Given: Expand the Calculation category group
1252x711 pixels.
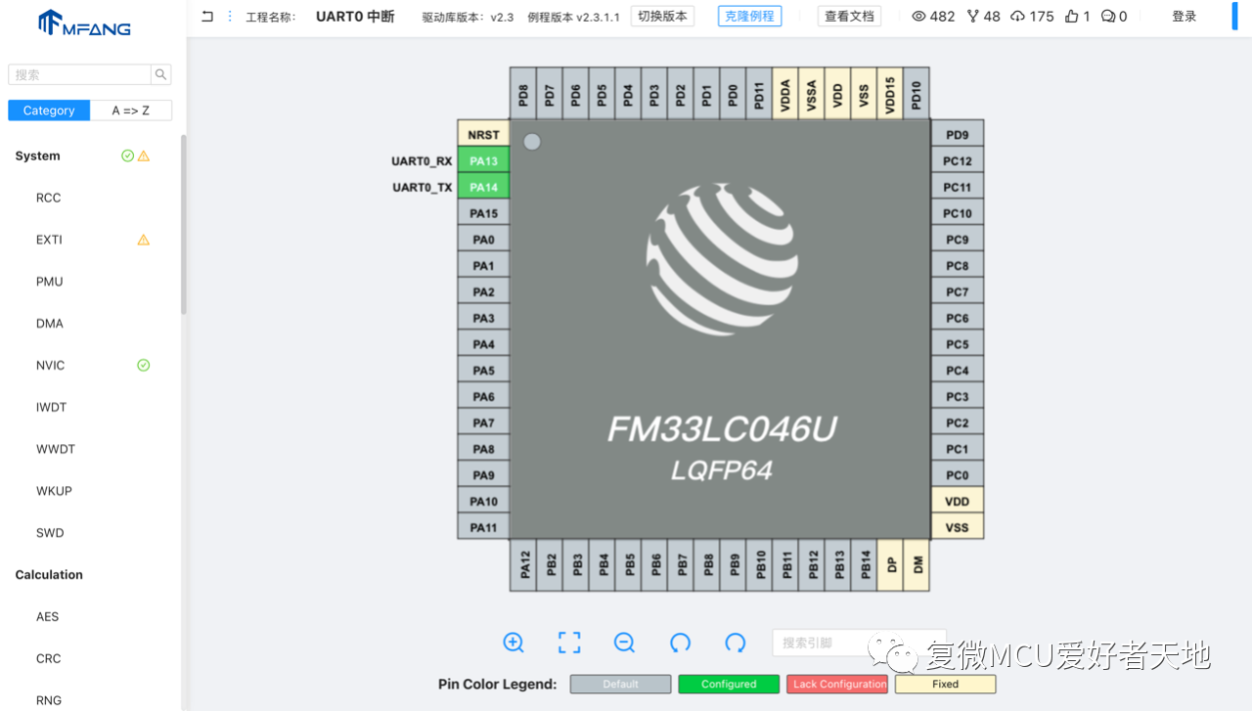Looking at the screenshot, I should click(x=49, y=574).
